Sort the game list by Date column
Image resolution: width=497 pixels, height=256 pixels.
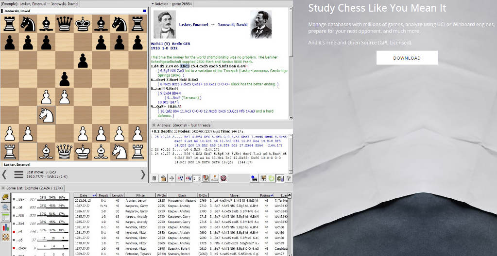click(x=84, y=195)
